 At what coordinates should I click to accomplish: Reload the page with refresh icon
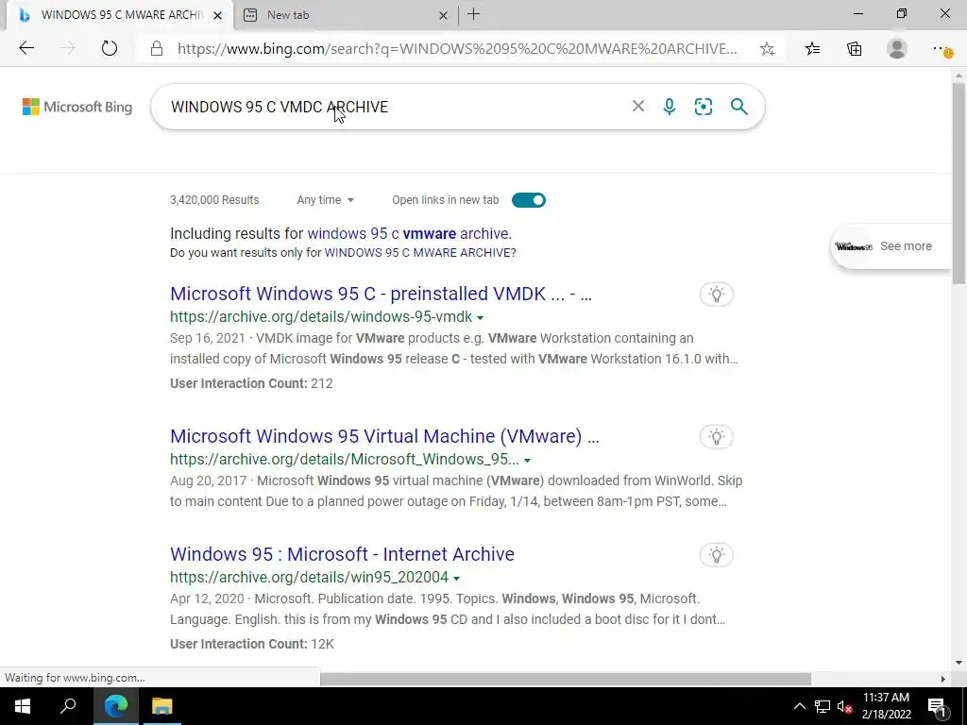[110, 48]
